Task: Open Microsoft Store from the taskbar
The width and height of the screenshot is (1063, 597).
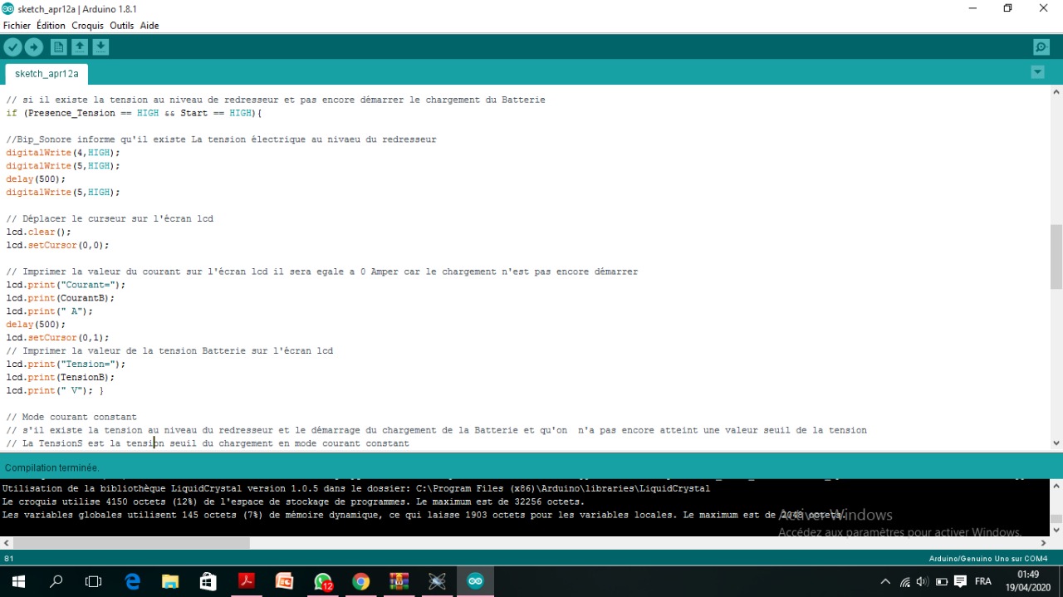Action: 208,581
